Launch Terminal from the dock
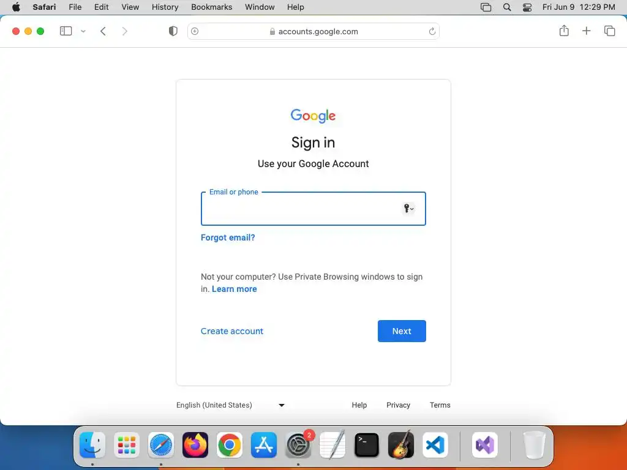 click(x=367, y=445)
